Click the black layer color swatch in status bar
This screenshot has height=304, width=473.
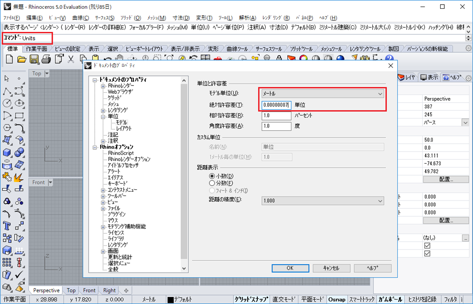click(x=170, y=300)
